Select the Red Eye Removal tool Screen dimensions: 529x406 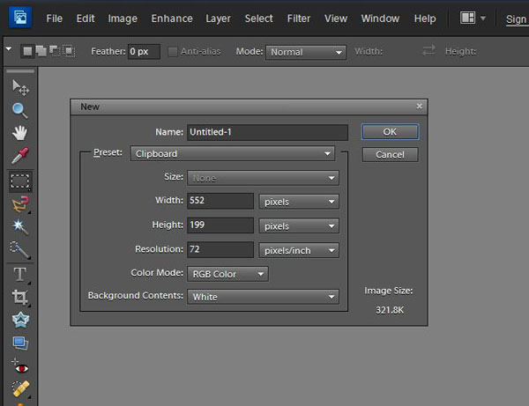point(20,366)
